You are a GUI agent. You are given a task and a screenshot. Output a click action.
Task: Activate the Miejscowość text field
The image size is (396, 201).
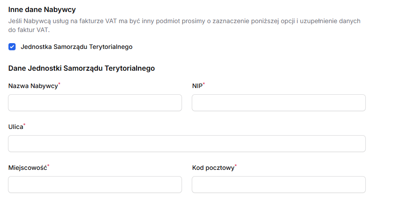click(x=95, y=185)
